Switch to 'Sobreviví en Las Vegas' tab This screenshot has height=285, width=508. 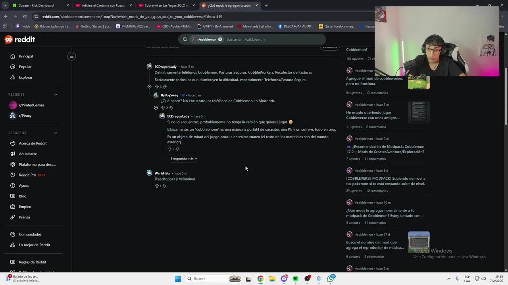166,6
